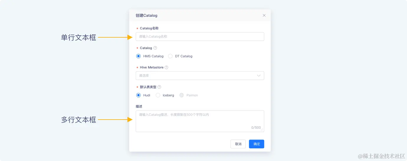This screenshot has height=161, width=407.
Task: Click the 默认表类型 label text
Action: coord(148,87)
